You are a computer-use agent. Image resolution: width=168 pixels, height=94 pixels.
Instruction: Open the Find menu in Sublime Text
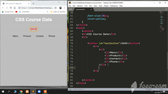[86, 6]
